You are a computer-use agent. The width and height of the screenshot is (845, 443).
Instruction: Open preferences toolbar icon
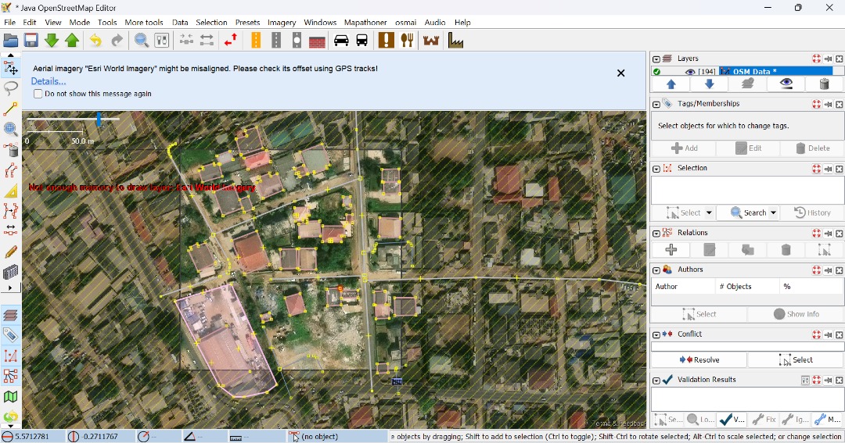[162, 41]
